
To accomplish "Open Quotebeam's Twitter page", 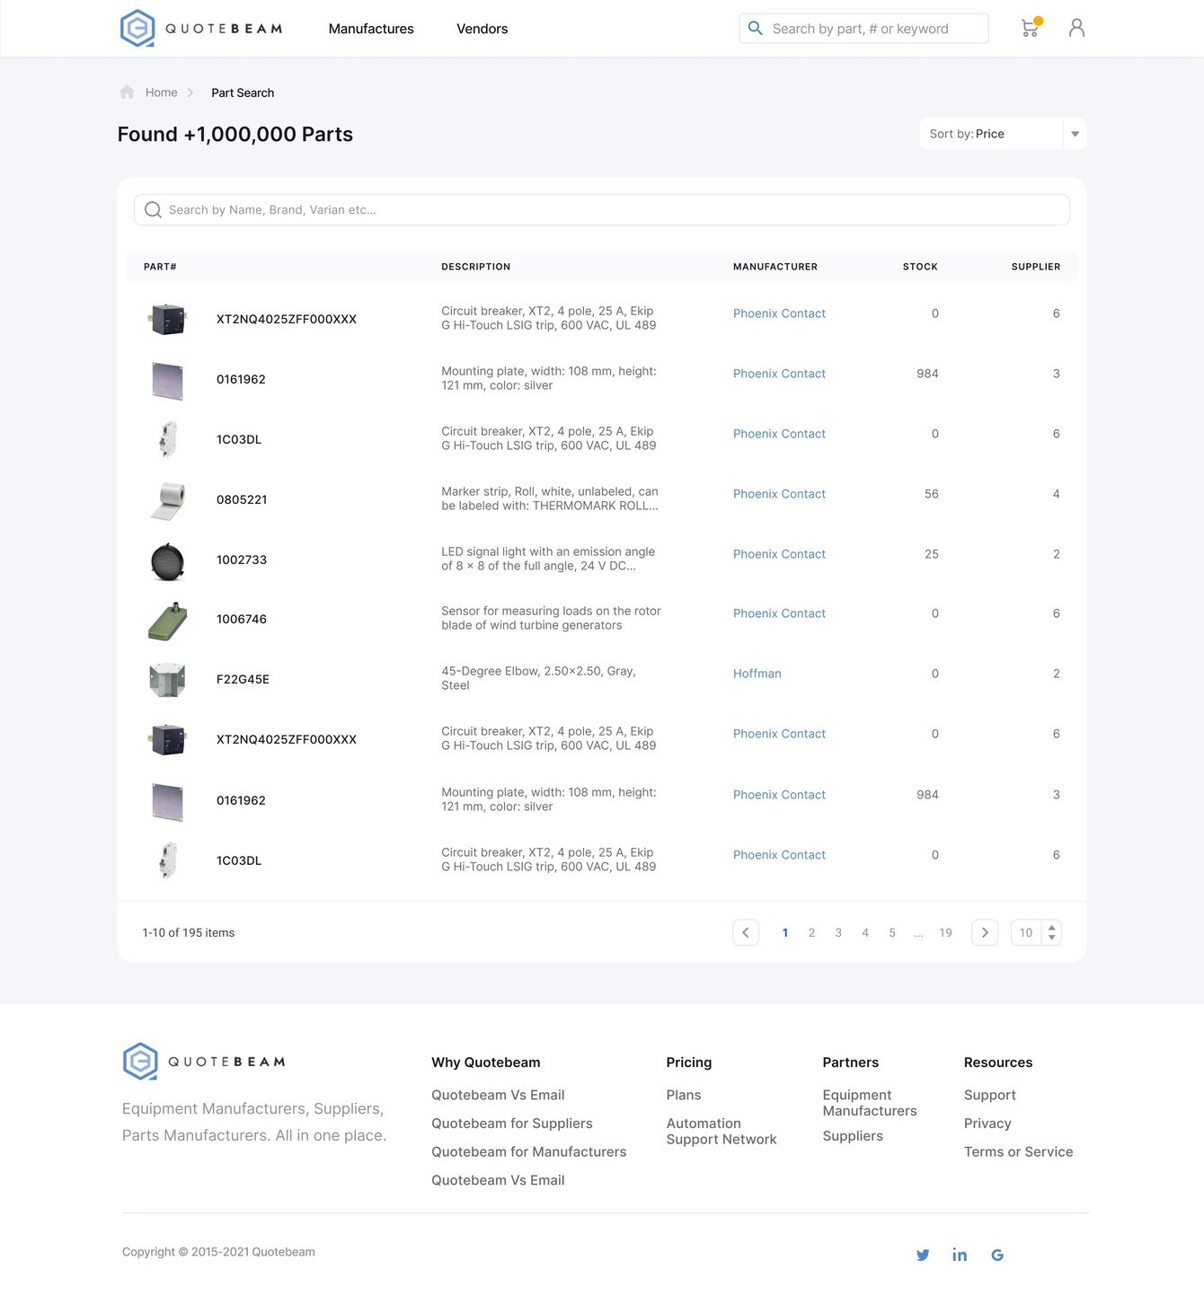I will point(923,1255).
